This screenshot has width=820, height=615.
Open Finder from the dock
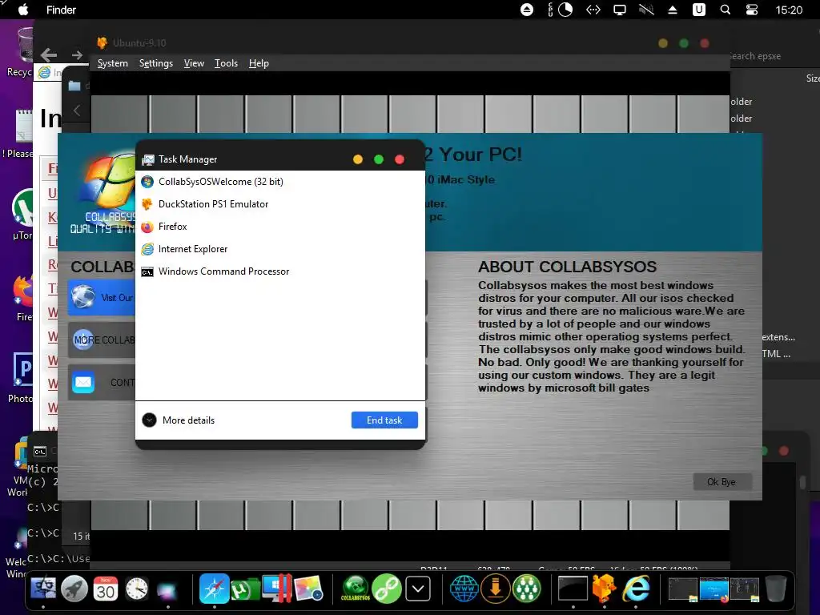tap(43, 589)
